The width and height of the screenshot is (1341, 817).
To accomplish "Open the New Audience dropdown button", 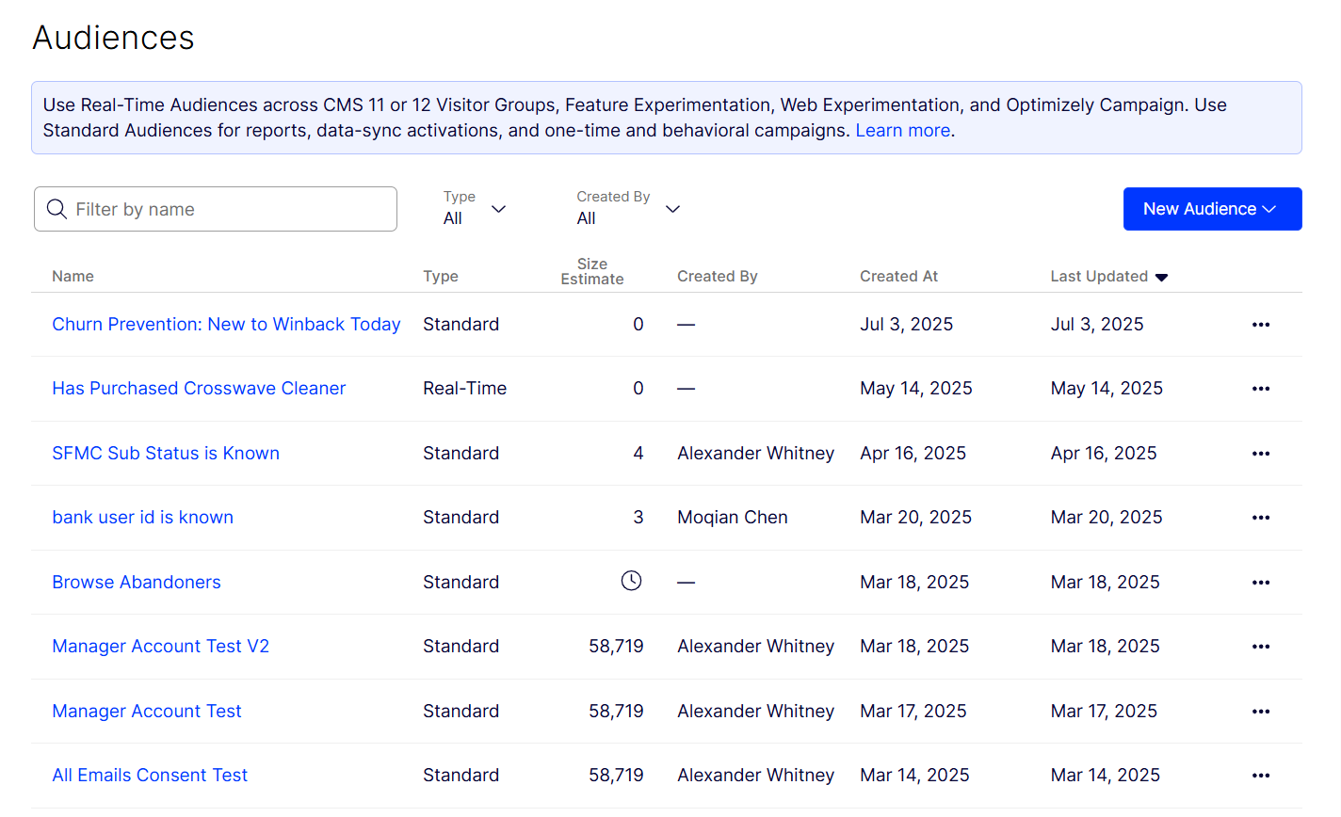I will point(1211,209).
